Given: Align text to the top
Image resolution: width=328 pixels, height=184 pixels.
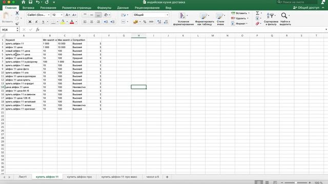Looking at the screenshot, I should click(x=85, y=15).
